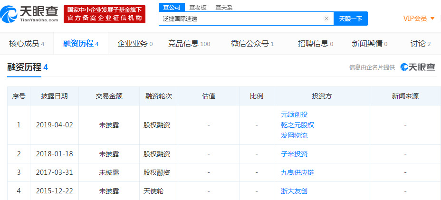Go to the 企业业务 tab
The width and height of the screenshot is (441, 200).
click(135, 44)
